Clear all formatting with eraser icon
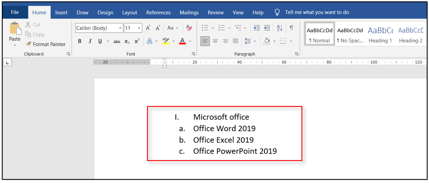The image size is (429, 183). 189,28
